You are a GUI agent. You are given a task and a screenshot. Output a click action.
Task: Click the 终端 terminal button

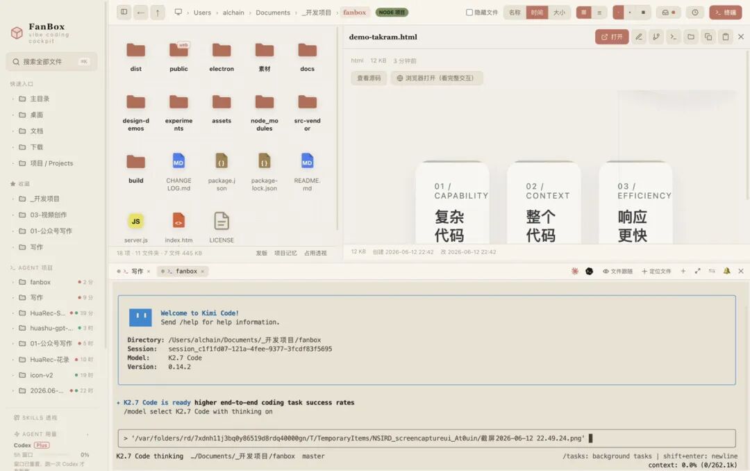tap(726, 13)
